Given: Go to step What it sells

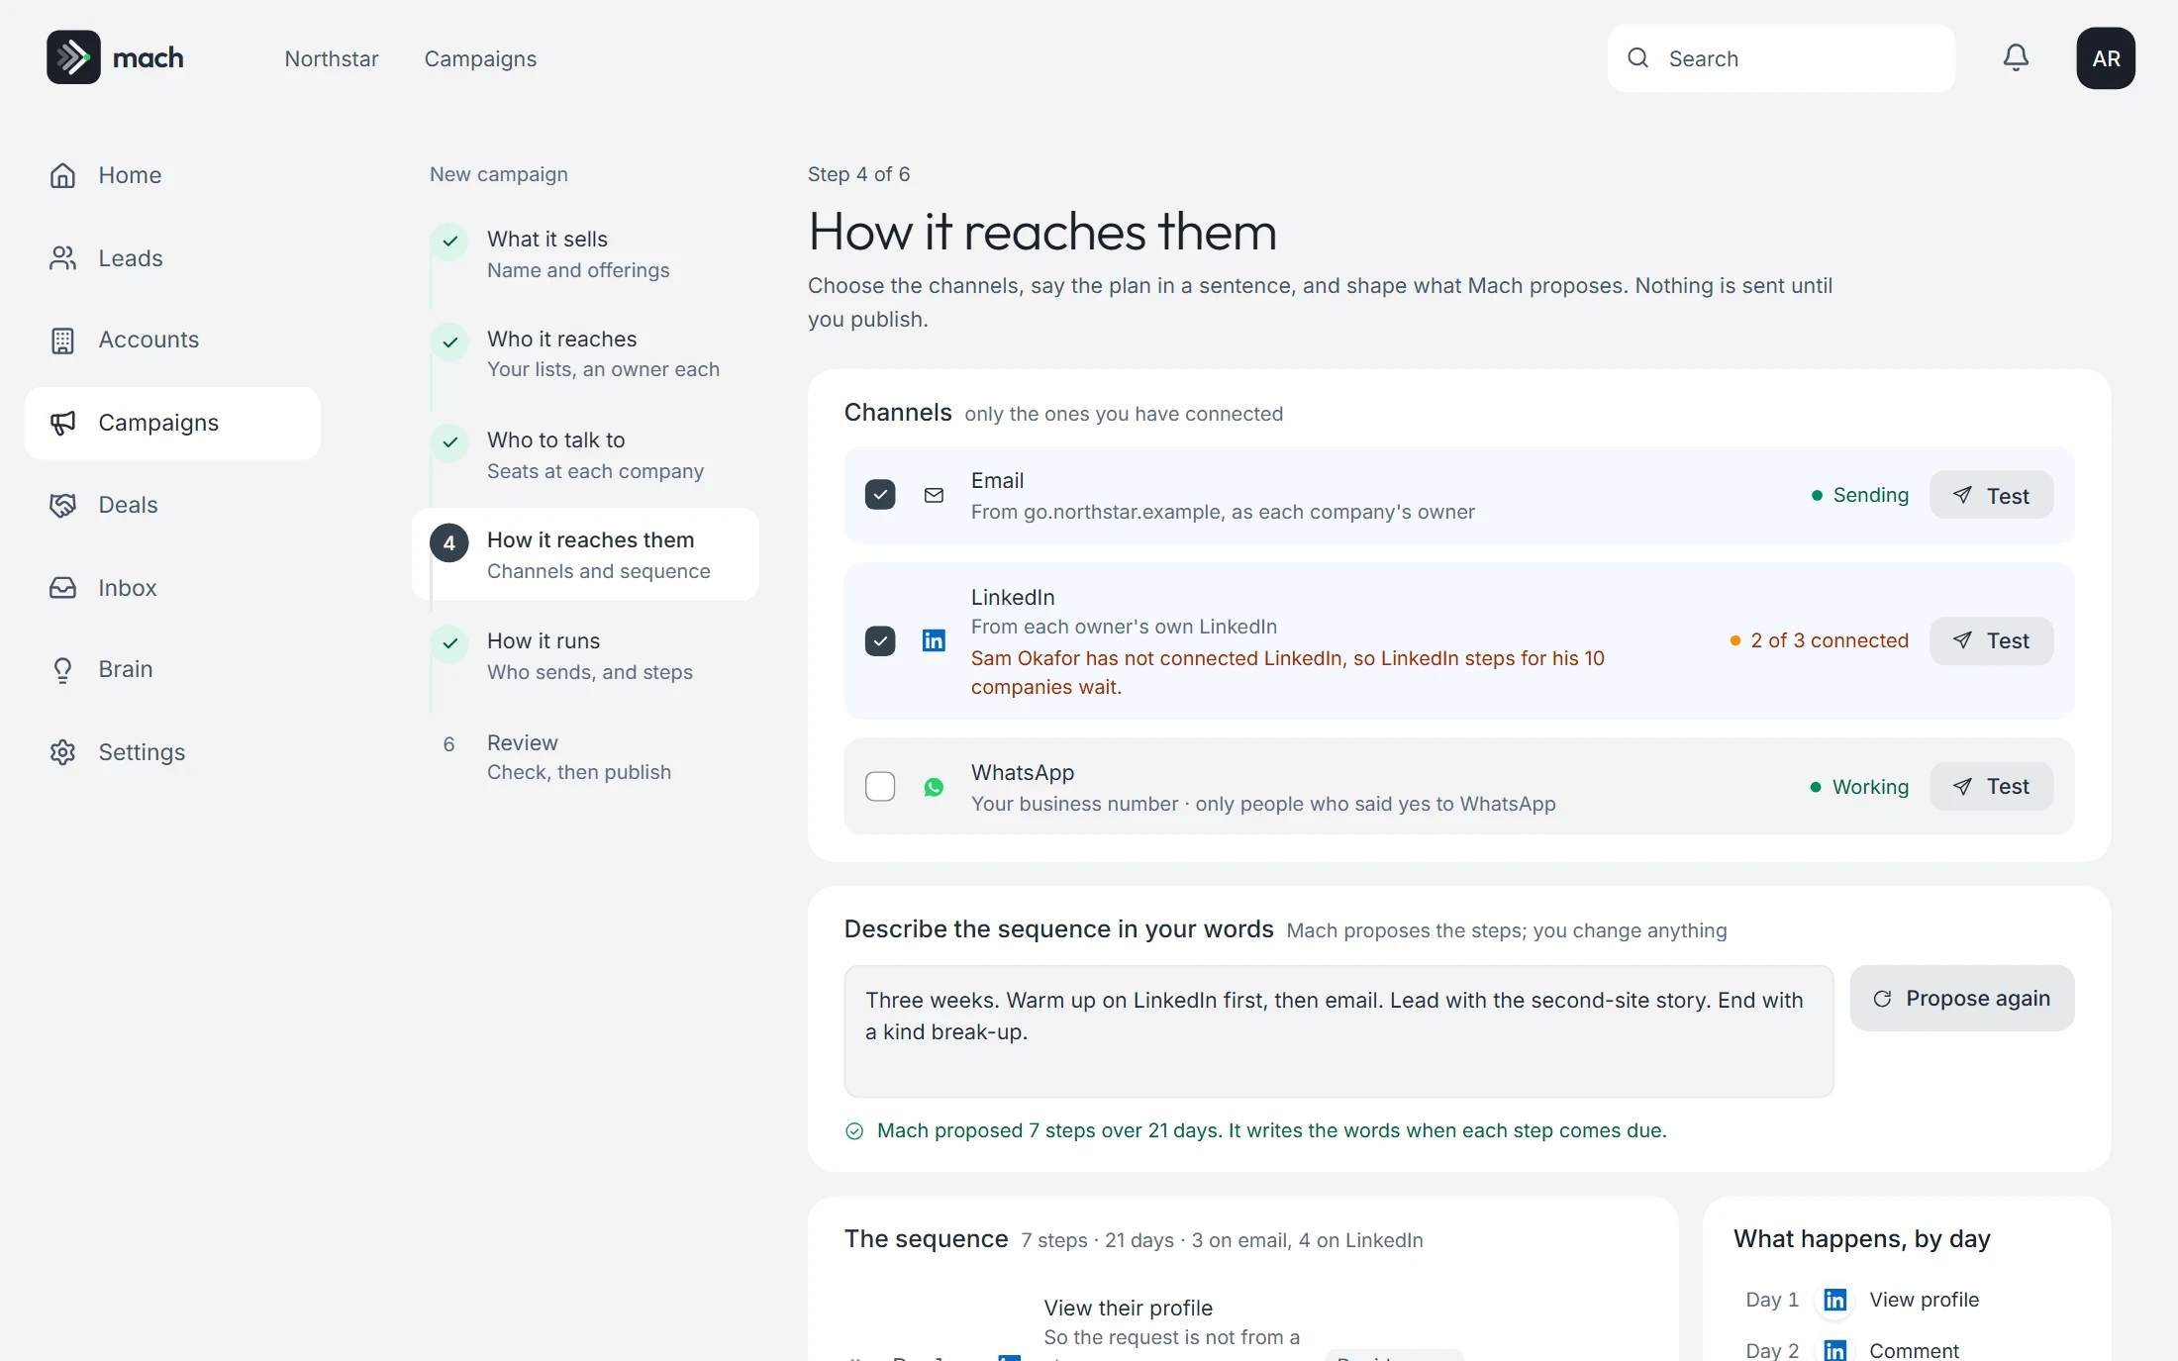Looking at the screenshot, I should tap(584, 254).
